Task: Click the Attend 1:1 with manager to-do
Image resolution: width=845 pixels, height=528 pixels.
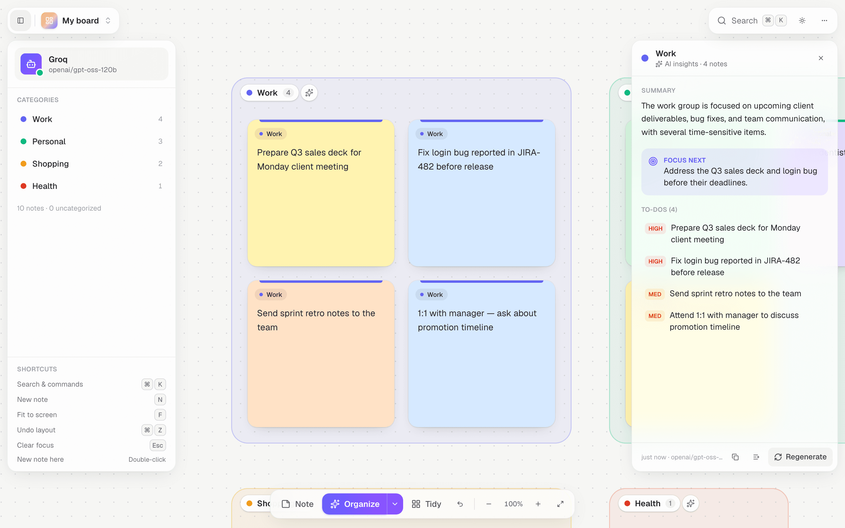Action: pyautogui.click(x=734, y=321)
